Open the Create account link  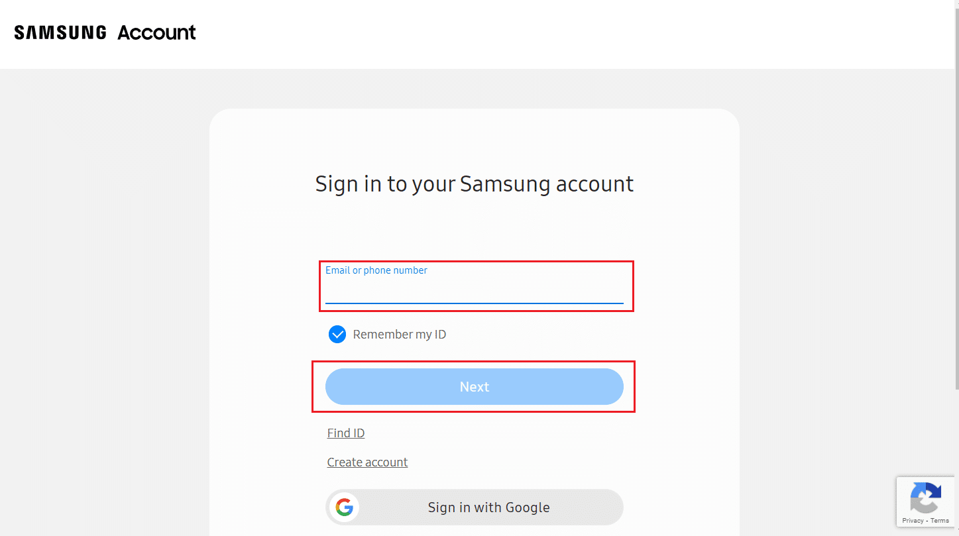tap(367, 462)
